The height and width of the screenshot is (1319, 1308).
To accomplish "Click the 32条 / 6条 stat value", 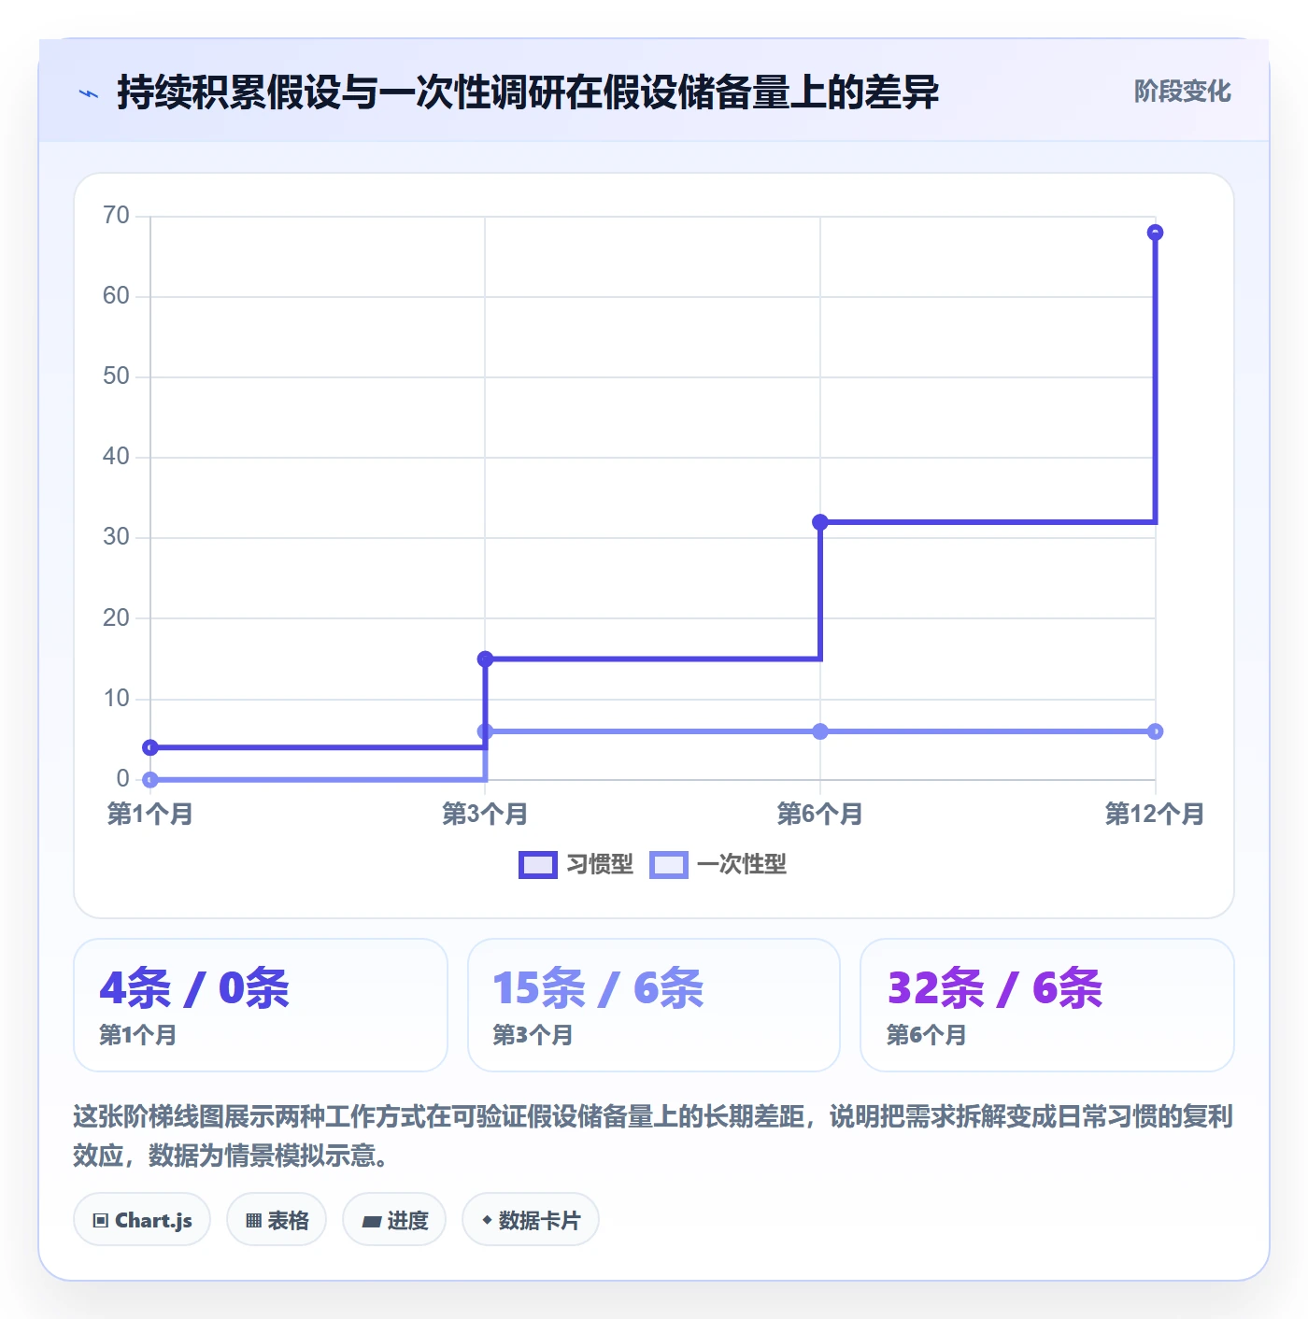I will (x=994, y=988).
